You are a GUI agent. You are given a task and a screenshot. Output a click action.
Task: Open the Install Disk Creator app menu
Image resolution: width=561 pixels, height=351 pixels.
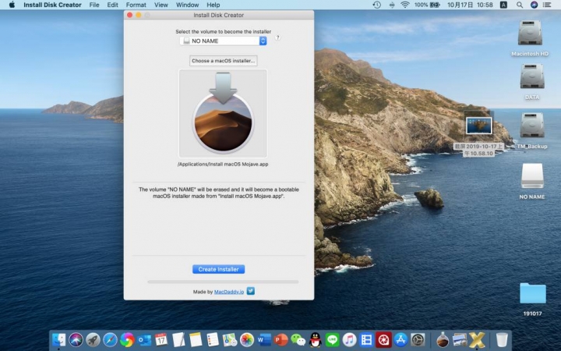pos(53,5)
